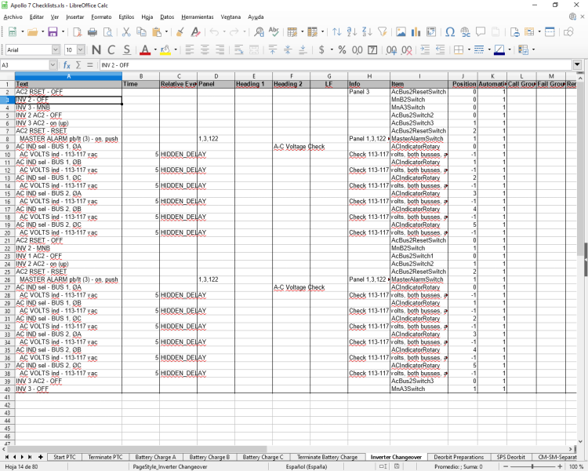Align cell contents to top
Image resolution: width=588 pixels, height=471 pixels.
coord(273,49)
